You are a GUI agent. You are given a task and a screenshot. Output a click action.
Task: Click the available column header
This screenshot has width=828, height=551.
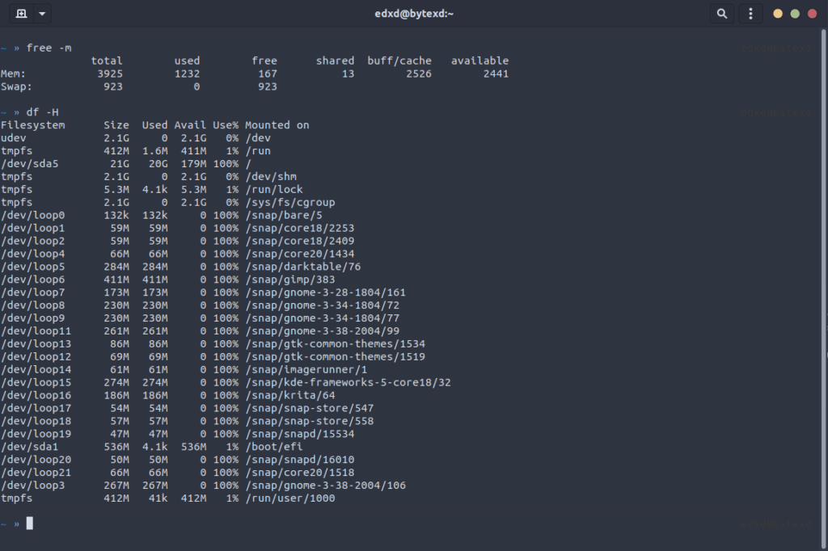tap(480, 61)
